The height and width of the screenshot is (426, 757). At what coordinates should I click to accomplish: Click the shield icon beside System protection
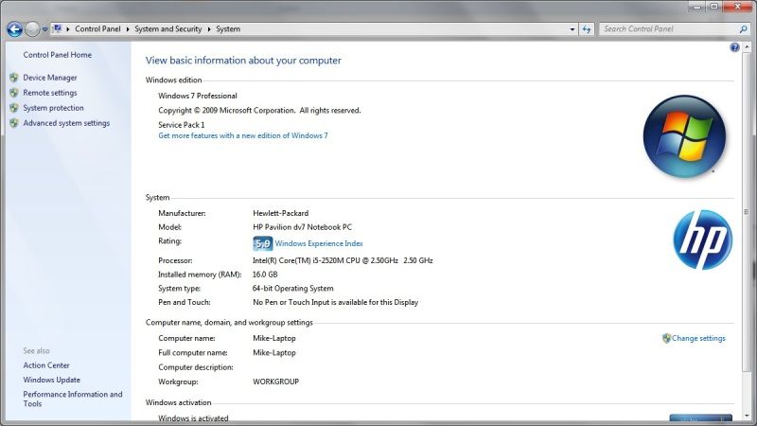point(14,108)
